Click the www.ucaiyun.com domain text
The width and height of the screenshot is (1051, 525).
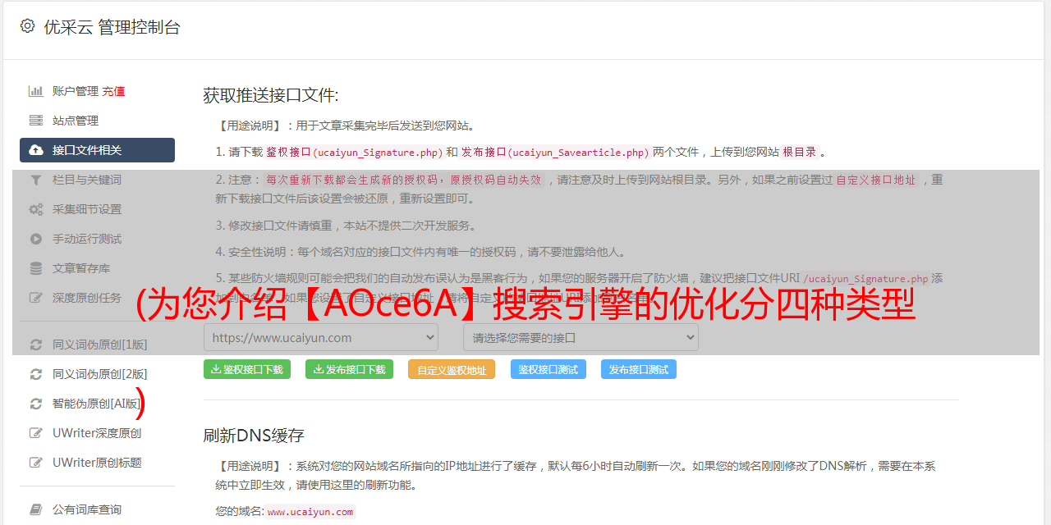[310, 511]
